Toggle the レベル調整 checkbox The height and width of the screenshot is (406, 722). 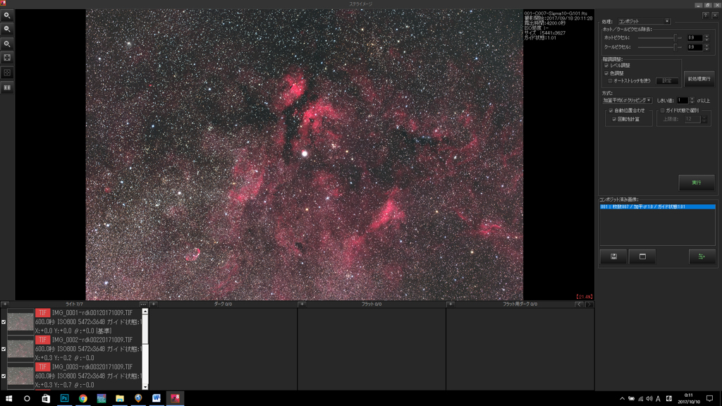(x=606, y=66)
